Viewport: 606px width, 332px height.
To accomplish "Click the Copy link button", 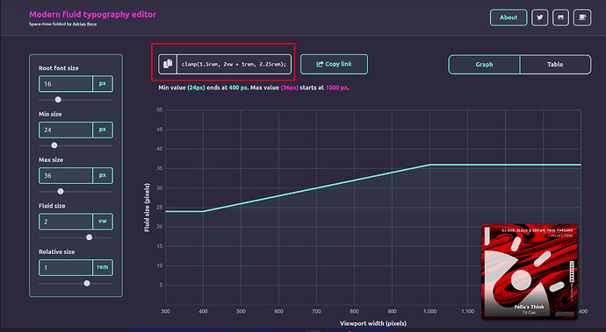I will click(x=334, y=64).
